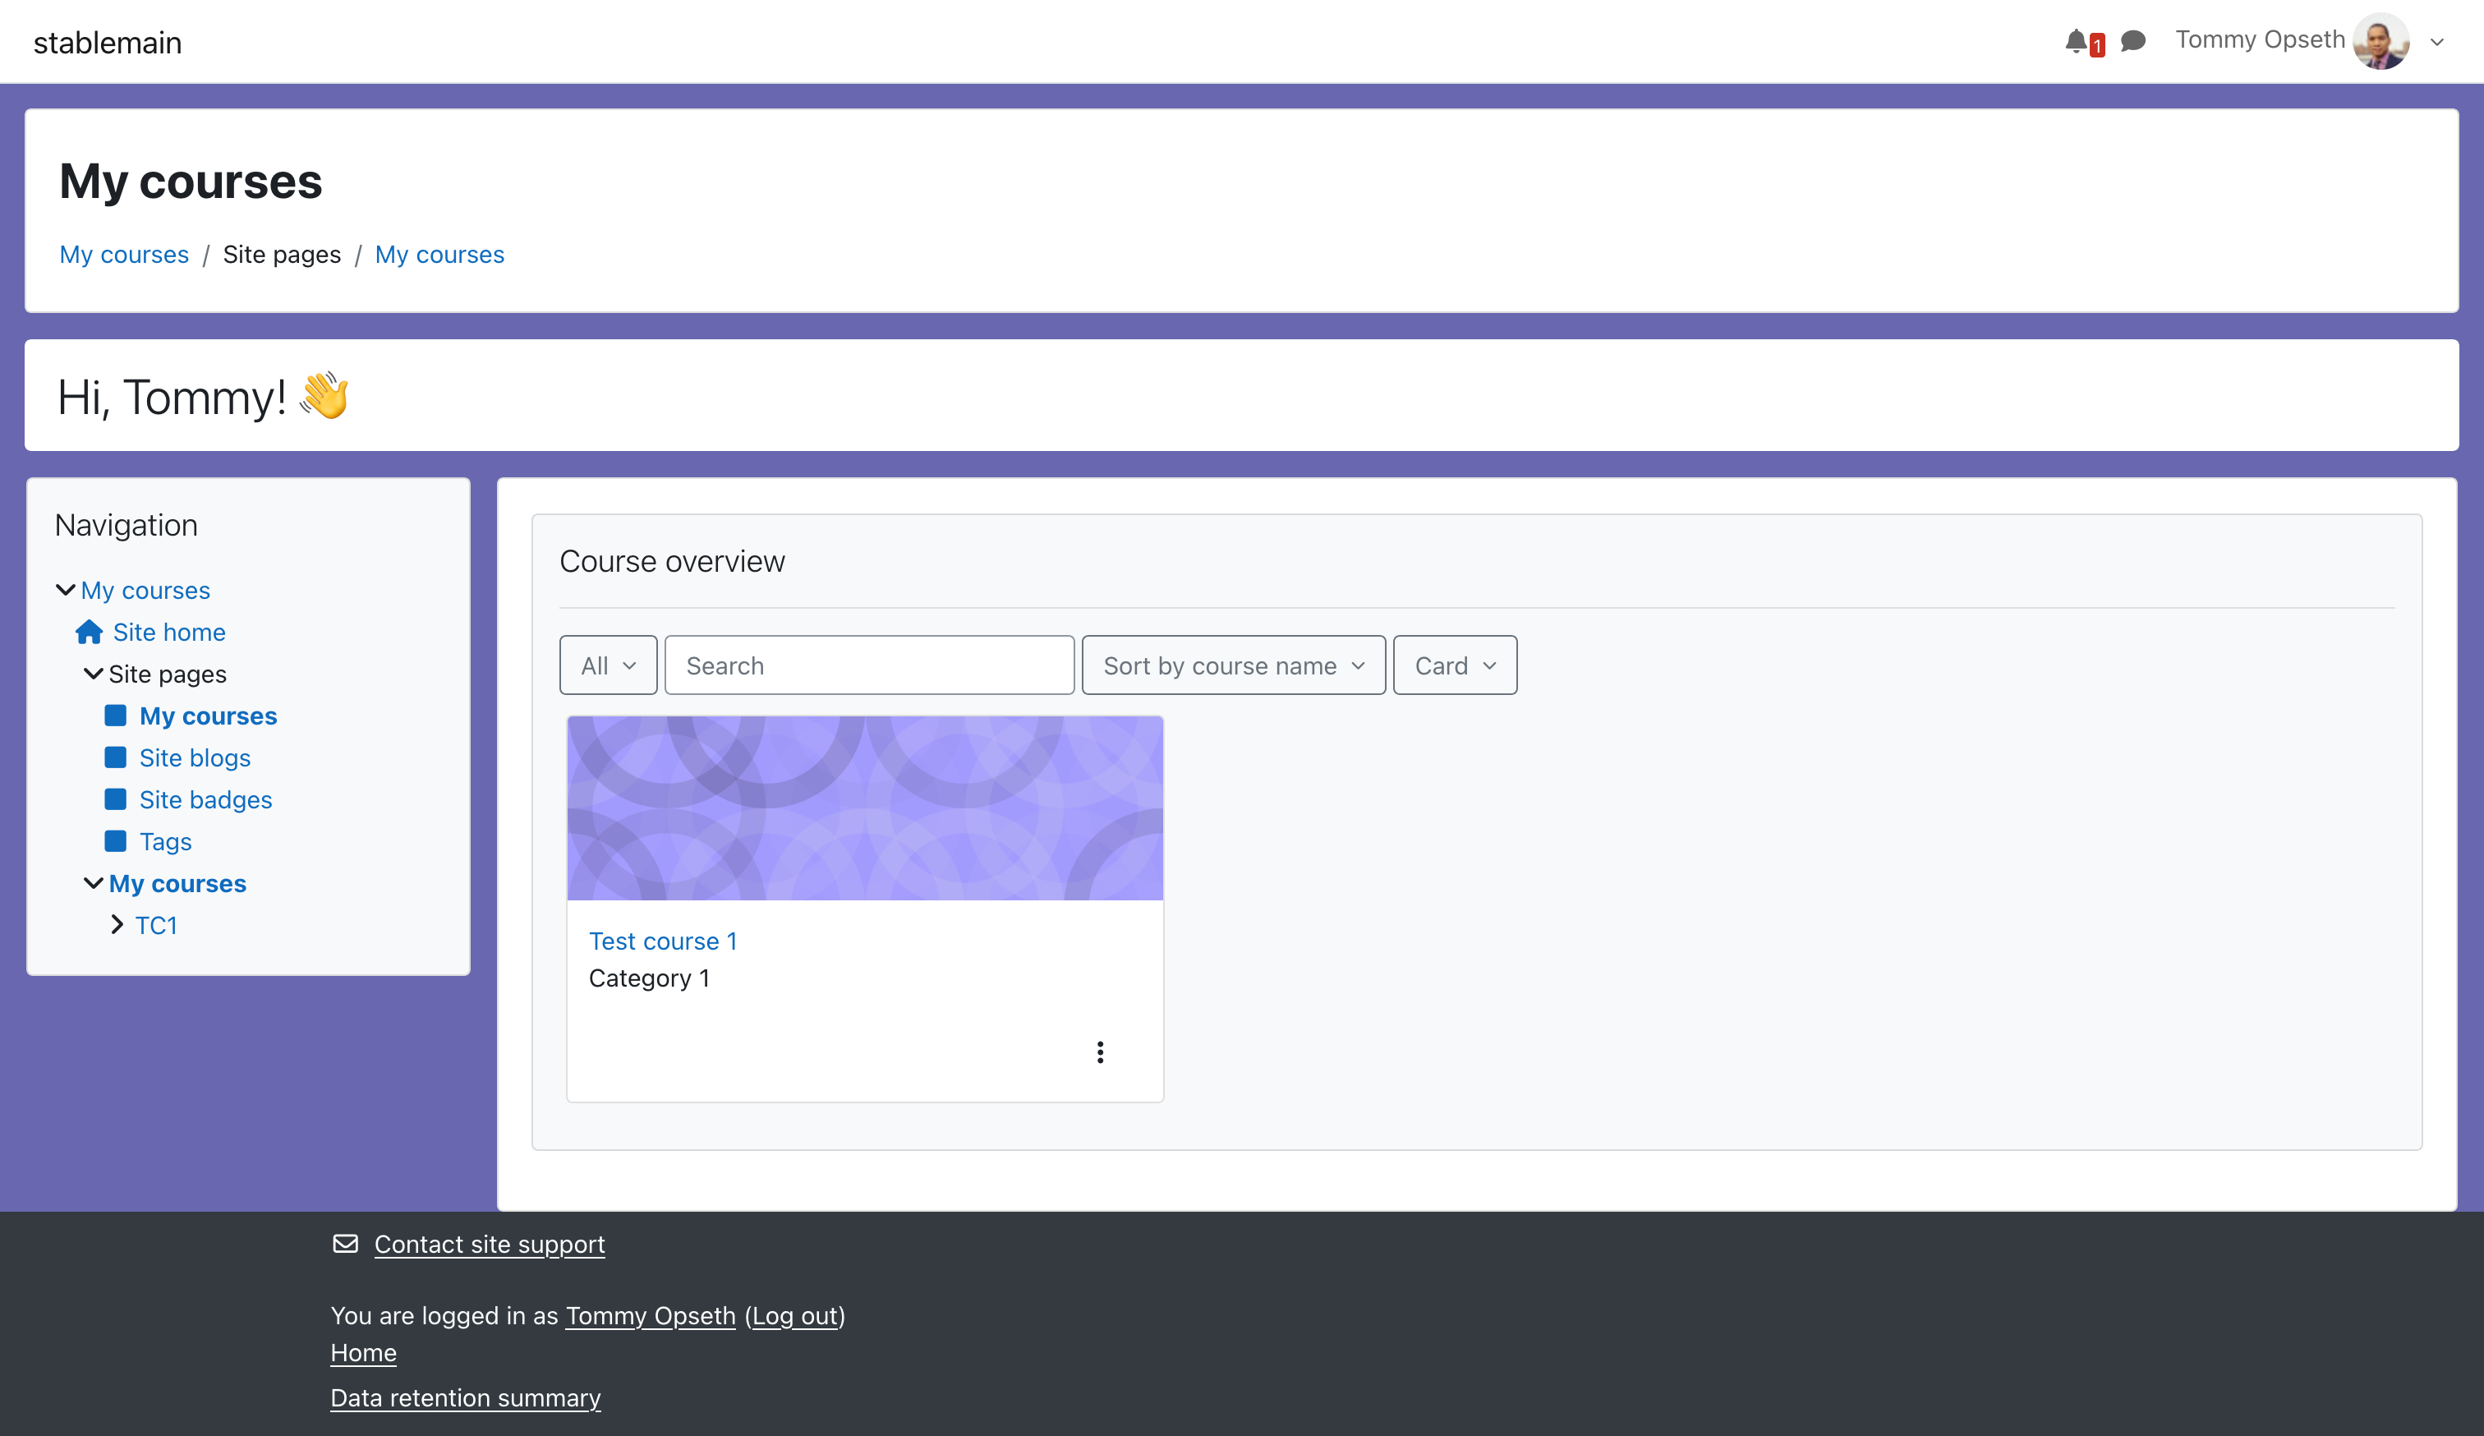Screen dimensions: 2484x1436
Task: Click the Course overview heading
Action: (672, 561)
